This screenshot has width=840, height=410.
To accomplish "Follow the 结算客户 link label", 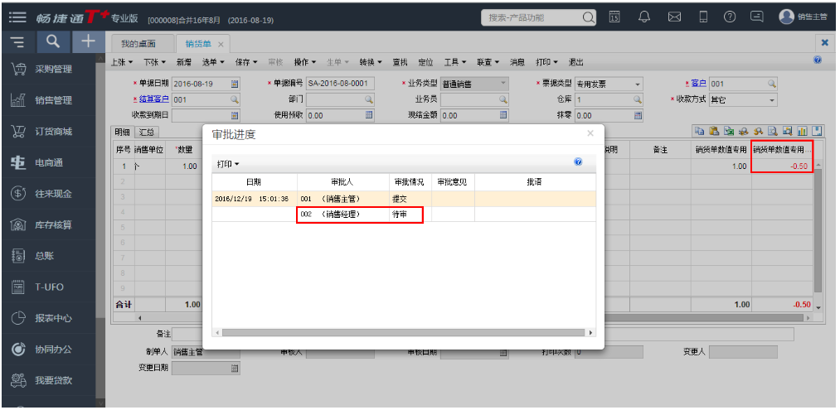I will click(153, 99).
